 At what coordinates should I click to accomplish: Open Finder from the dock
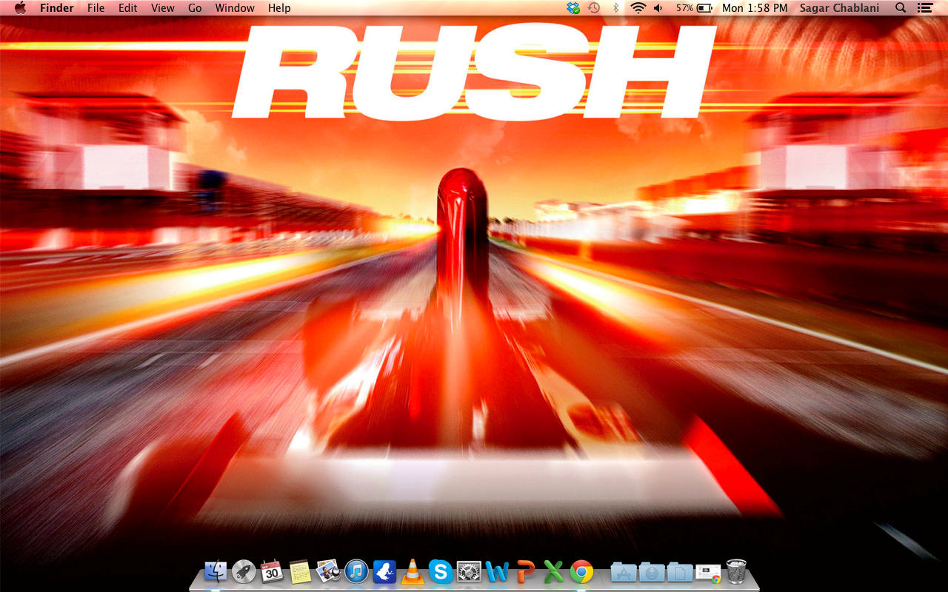click(x=216, y=571)
